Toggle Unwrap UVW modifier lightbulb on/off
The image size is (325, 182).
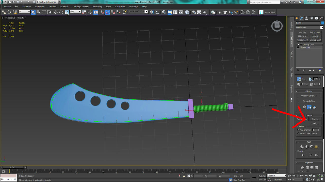pos(298,44)
